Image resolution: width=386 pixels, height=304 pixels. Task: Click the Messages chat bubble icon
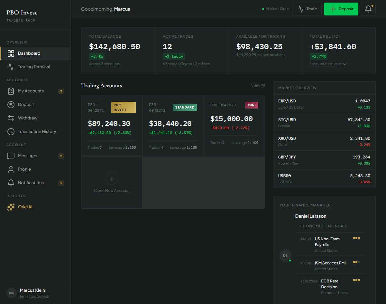pyautogui.click(x=11, y=156)
